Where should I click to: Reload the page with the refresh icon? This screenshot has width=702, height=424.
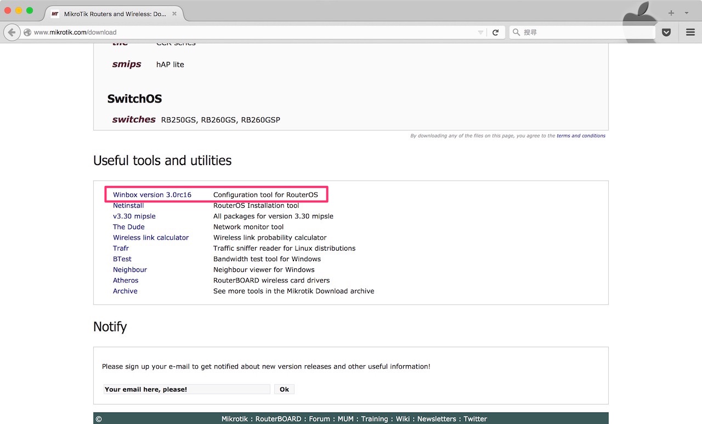click(495, 32)
